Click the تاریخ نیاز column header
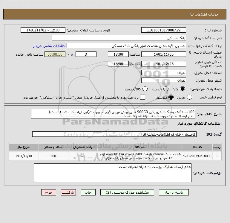This screenshot has width=230, height=223. click(x=24, y=147)
